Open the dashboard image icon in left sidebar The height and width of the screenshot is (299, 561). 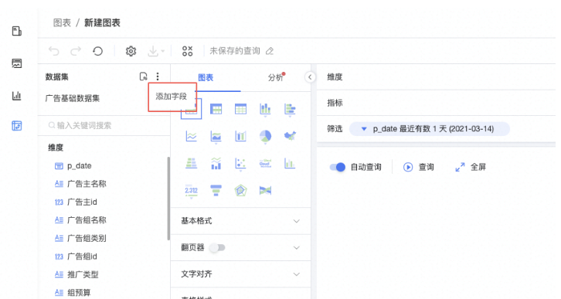tap(17, 63)
